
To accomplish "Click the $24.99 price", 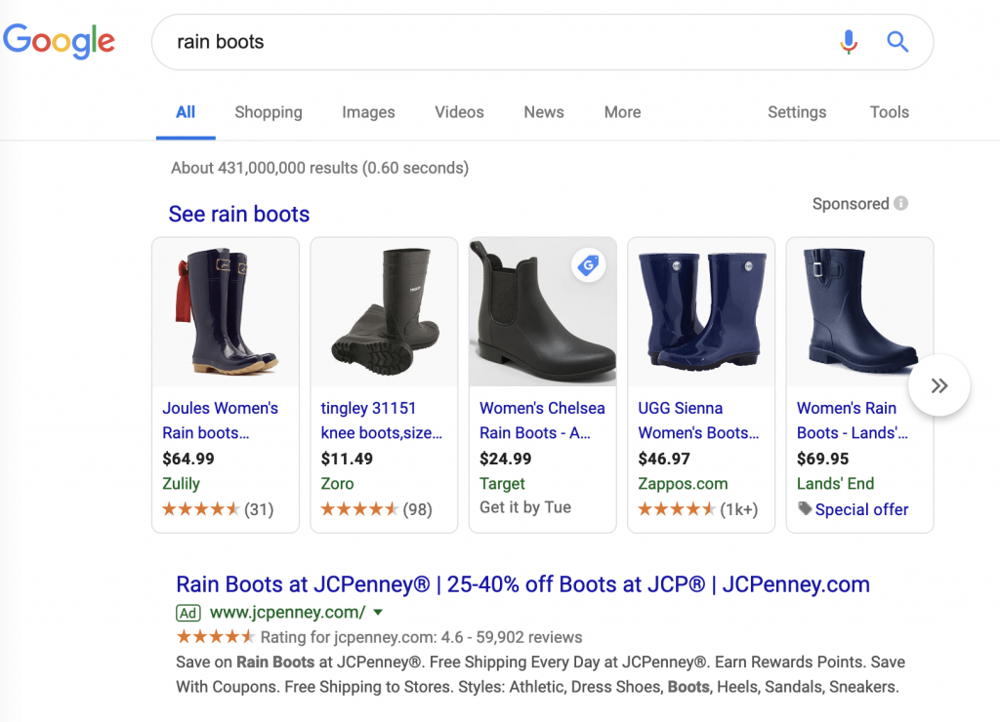I will pyautogui.click(x=505, y=459).
